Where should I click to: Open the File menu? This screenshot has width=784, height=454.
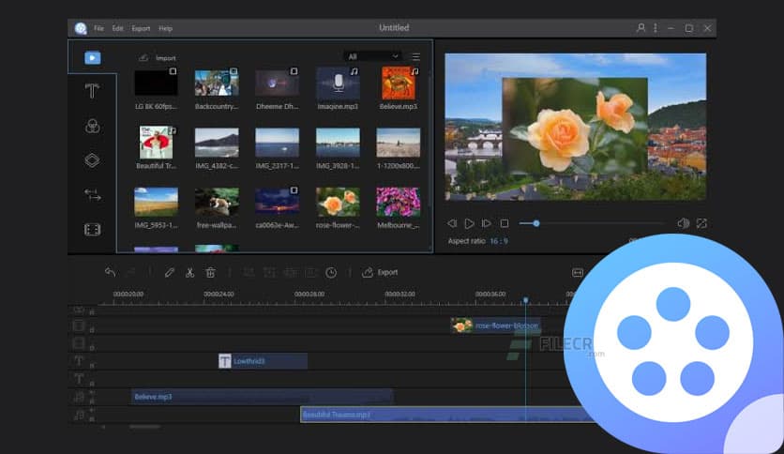(99, 28)
